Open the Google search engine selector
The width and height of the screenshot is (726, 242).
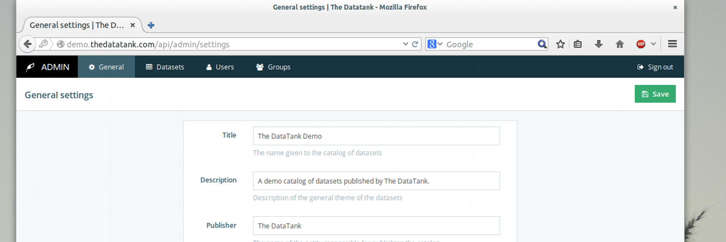coord(435,44)
